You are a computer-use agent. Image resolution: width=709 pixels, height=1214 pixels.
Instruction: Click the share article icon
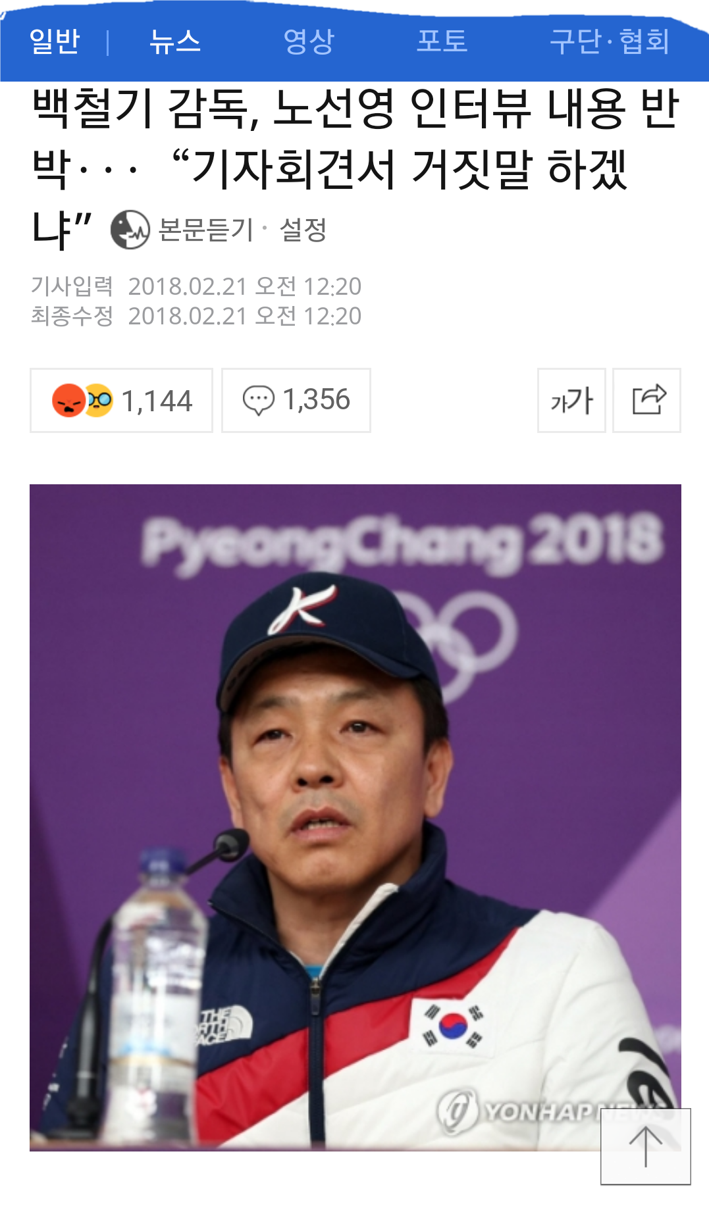pos(647,401)
